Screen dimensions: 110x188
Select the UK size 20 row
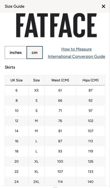click(55, 161)
